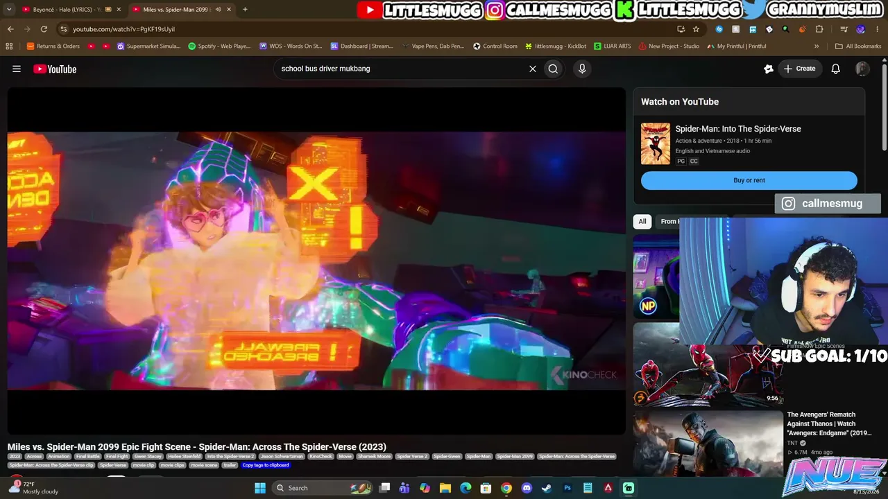Image resolution: width=888 pixels, height=499 pixels.
Task: Open Photoshop from the taskbar
Action: 567,488
